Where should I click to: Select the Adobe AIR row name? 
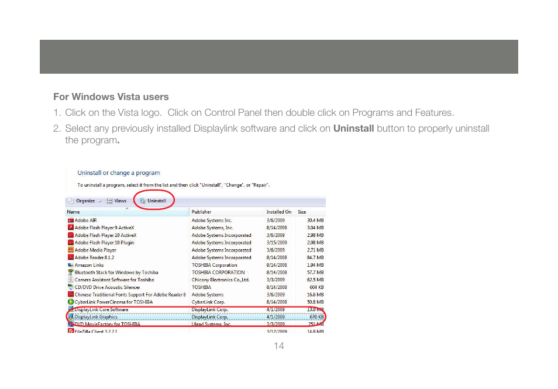click(x=86, y=221)
